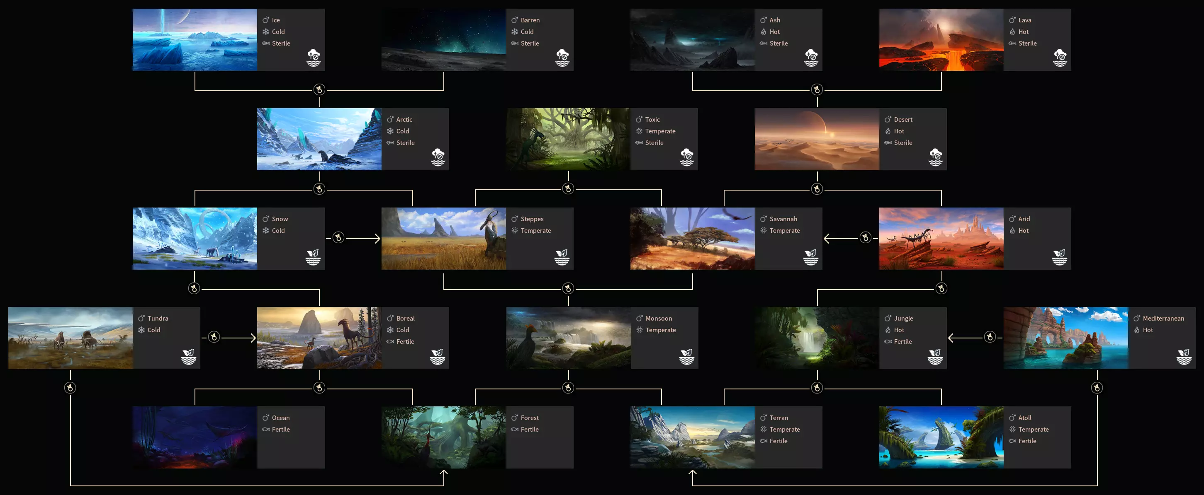Click the terraform node below the Ice planet
Viewport: 1204px width, 495px height.
(319, 89)
